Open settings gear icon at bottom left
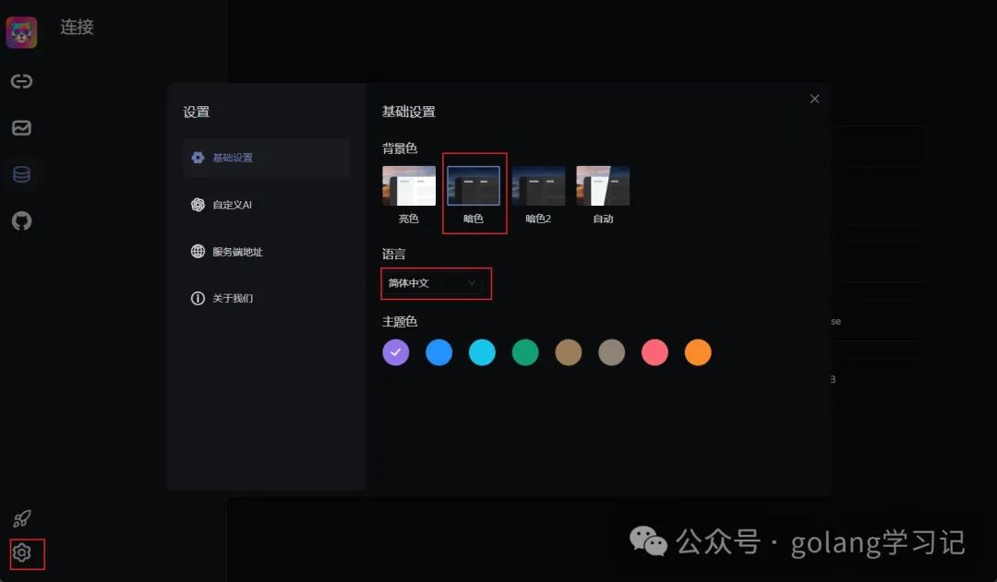Viewport: 997px width, 582px height. tap(21, 553)
